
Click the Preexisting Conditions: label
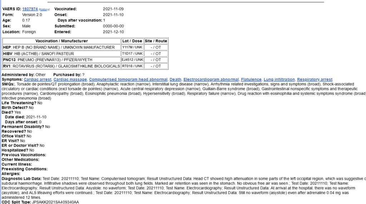[x=25, y=169]
